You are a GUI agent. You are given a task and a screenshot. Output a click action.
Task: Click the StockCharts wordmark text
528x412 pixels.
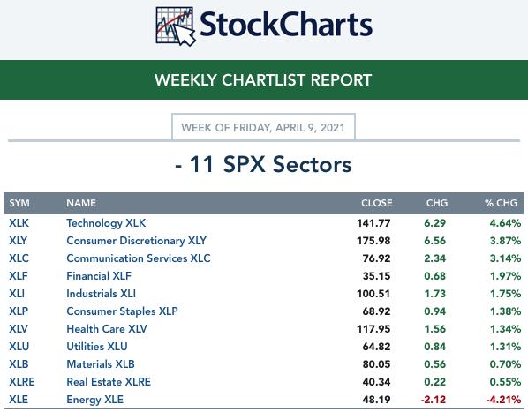coord(286,24)
